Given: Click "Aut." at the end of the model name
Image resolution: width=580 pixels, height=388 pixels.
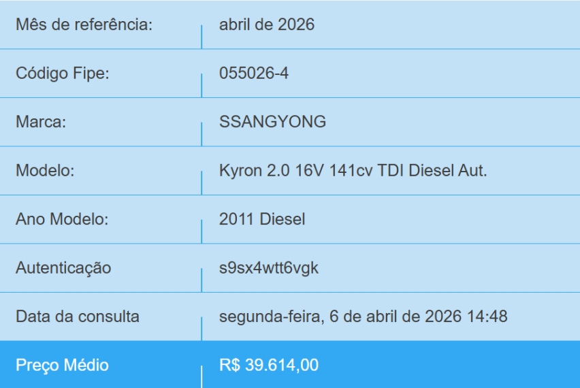Looking at the screenshot, I should [472, 171].
